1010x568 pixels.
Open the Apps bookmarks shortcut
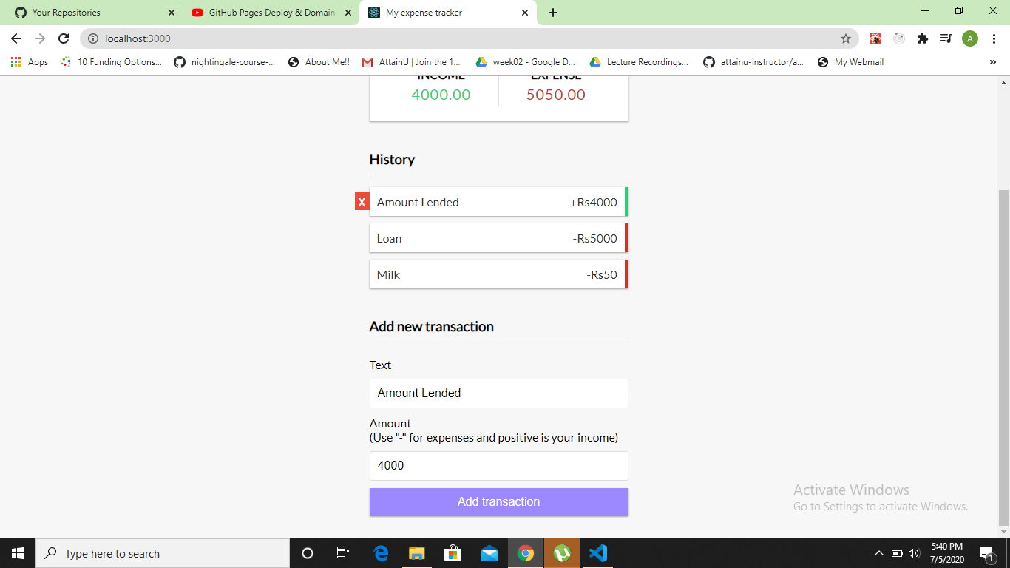[x=30, y=62]
